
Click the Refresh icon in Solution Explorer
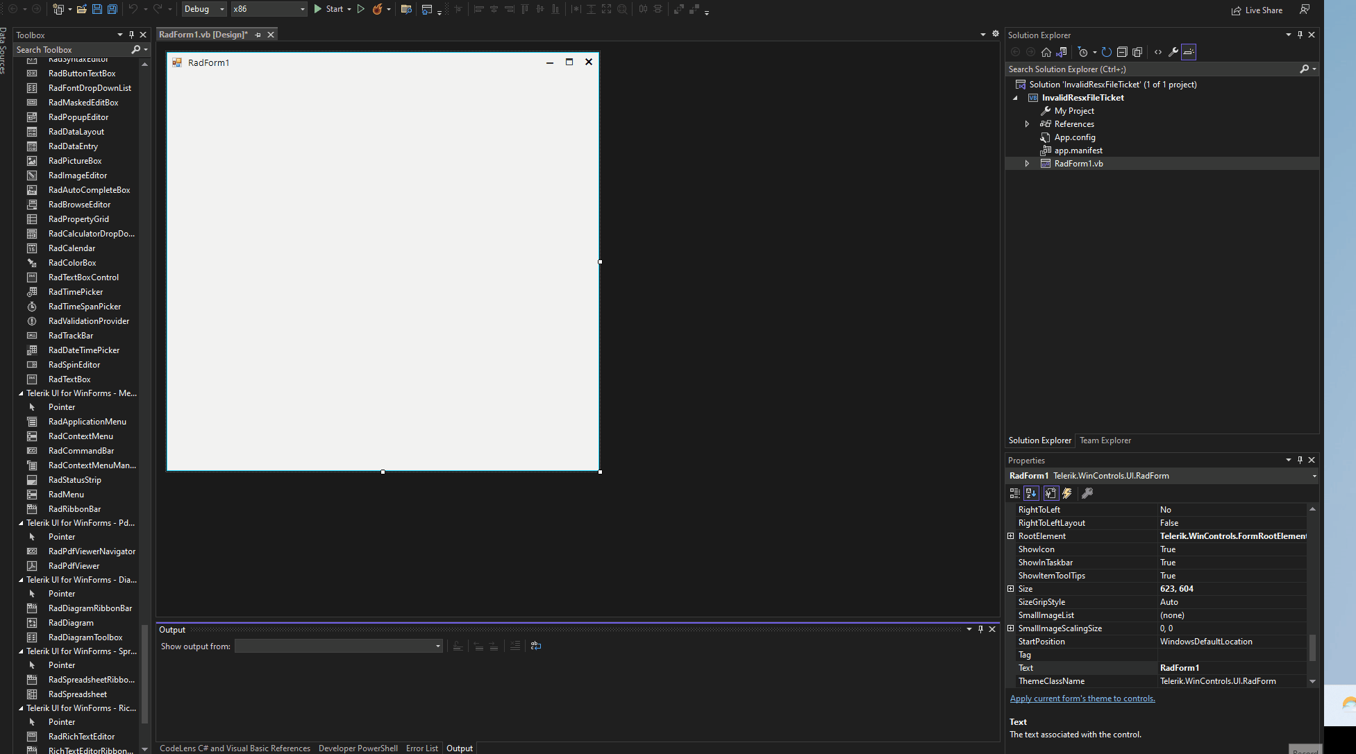click(x=1107, y=52)
